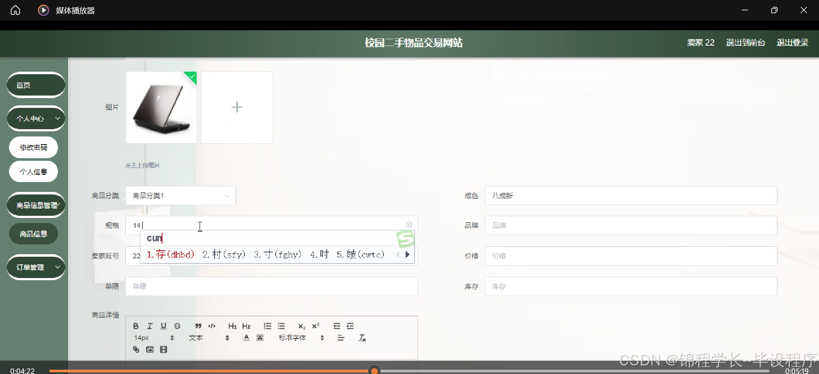Click 退出到前台 link in header
This screenshot has width=819, height=374.
point(746,43)
